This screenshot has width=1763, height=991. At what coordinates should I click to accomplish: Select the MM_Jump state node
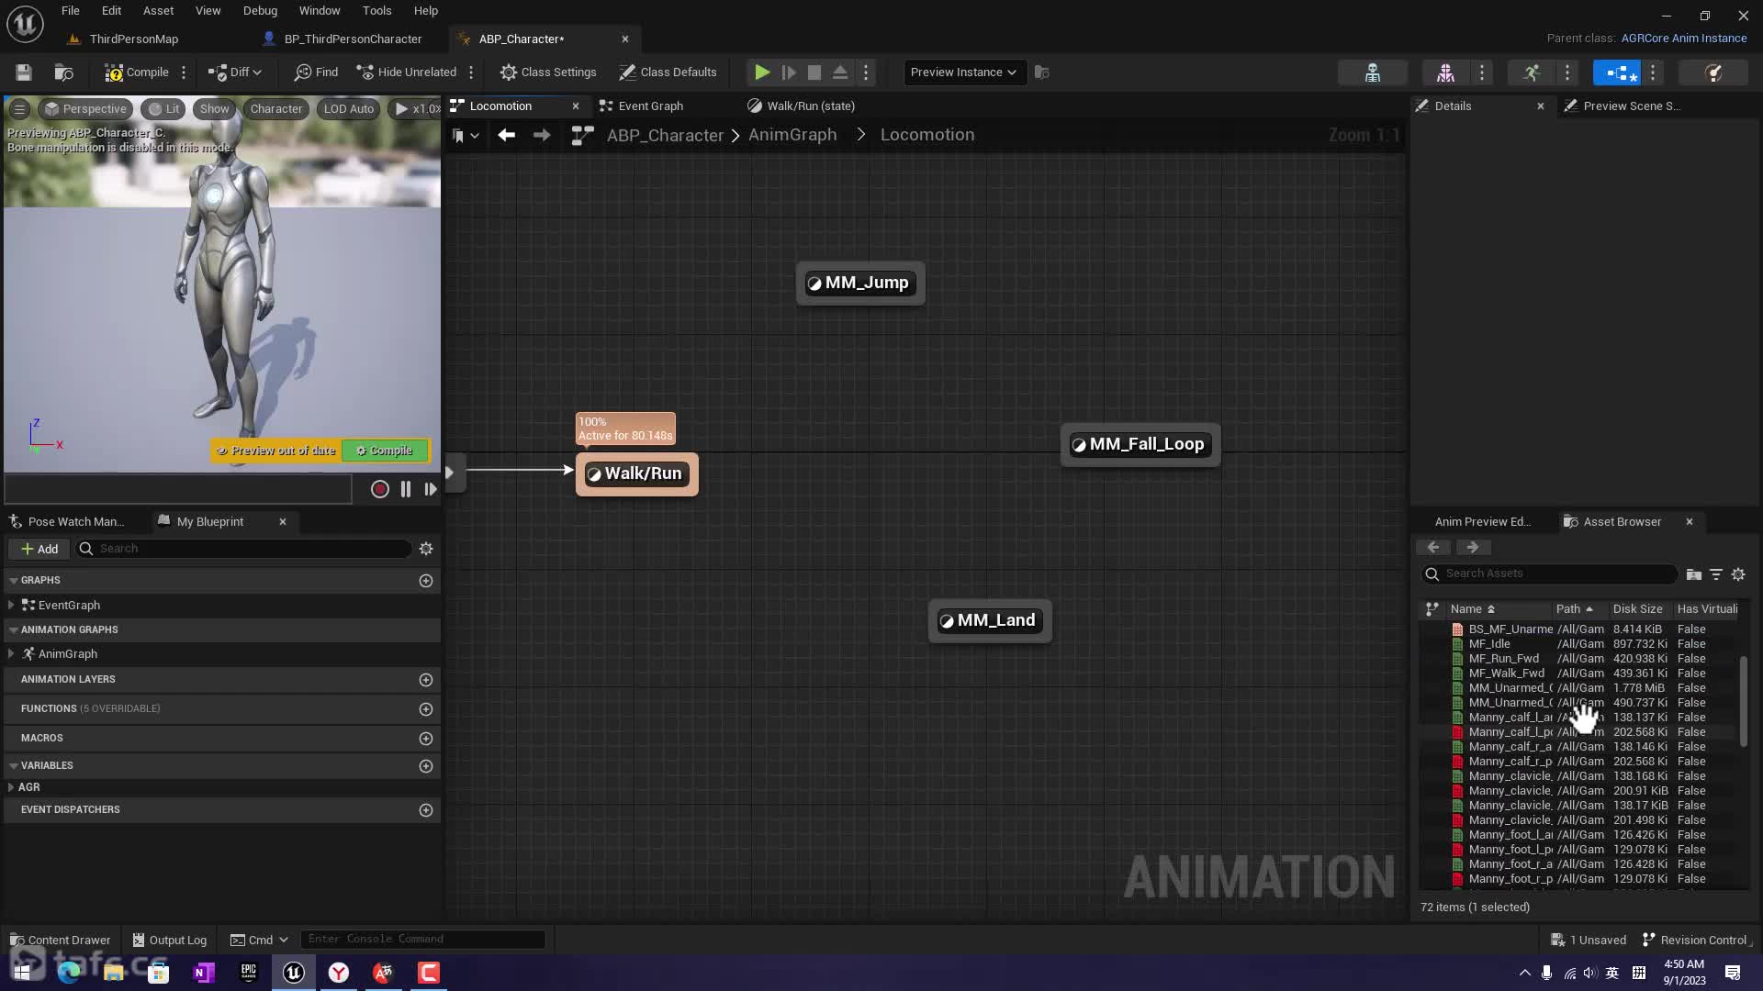(x=860, y=283)
